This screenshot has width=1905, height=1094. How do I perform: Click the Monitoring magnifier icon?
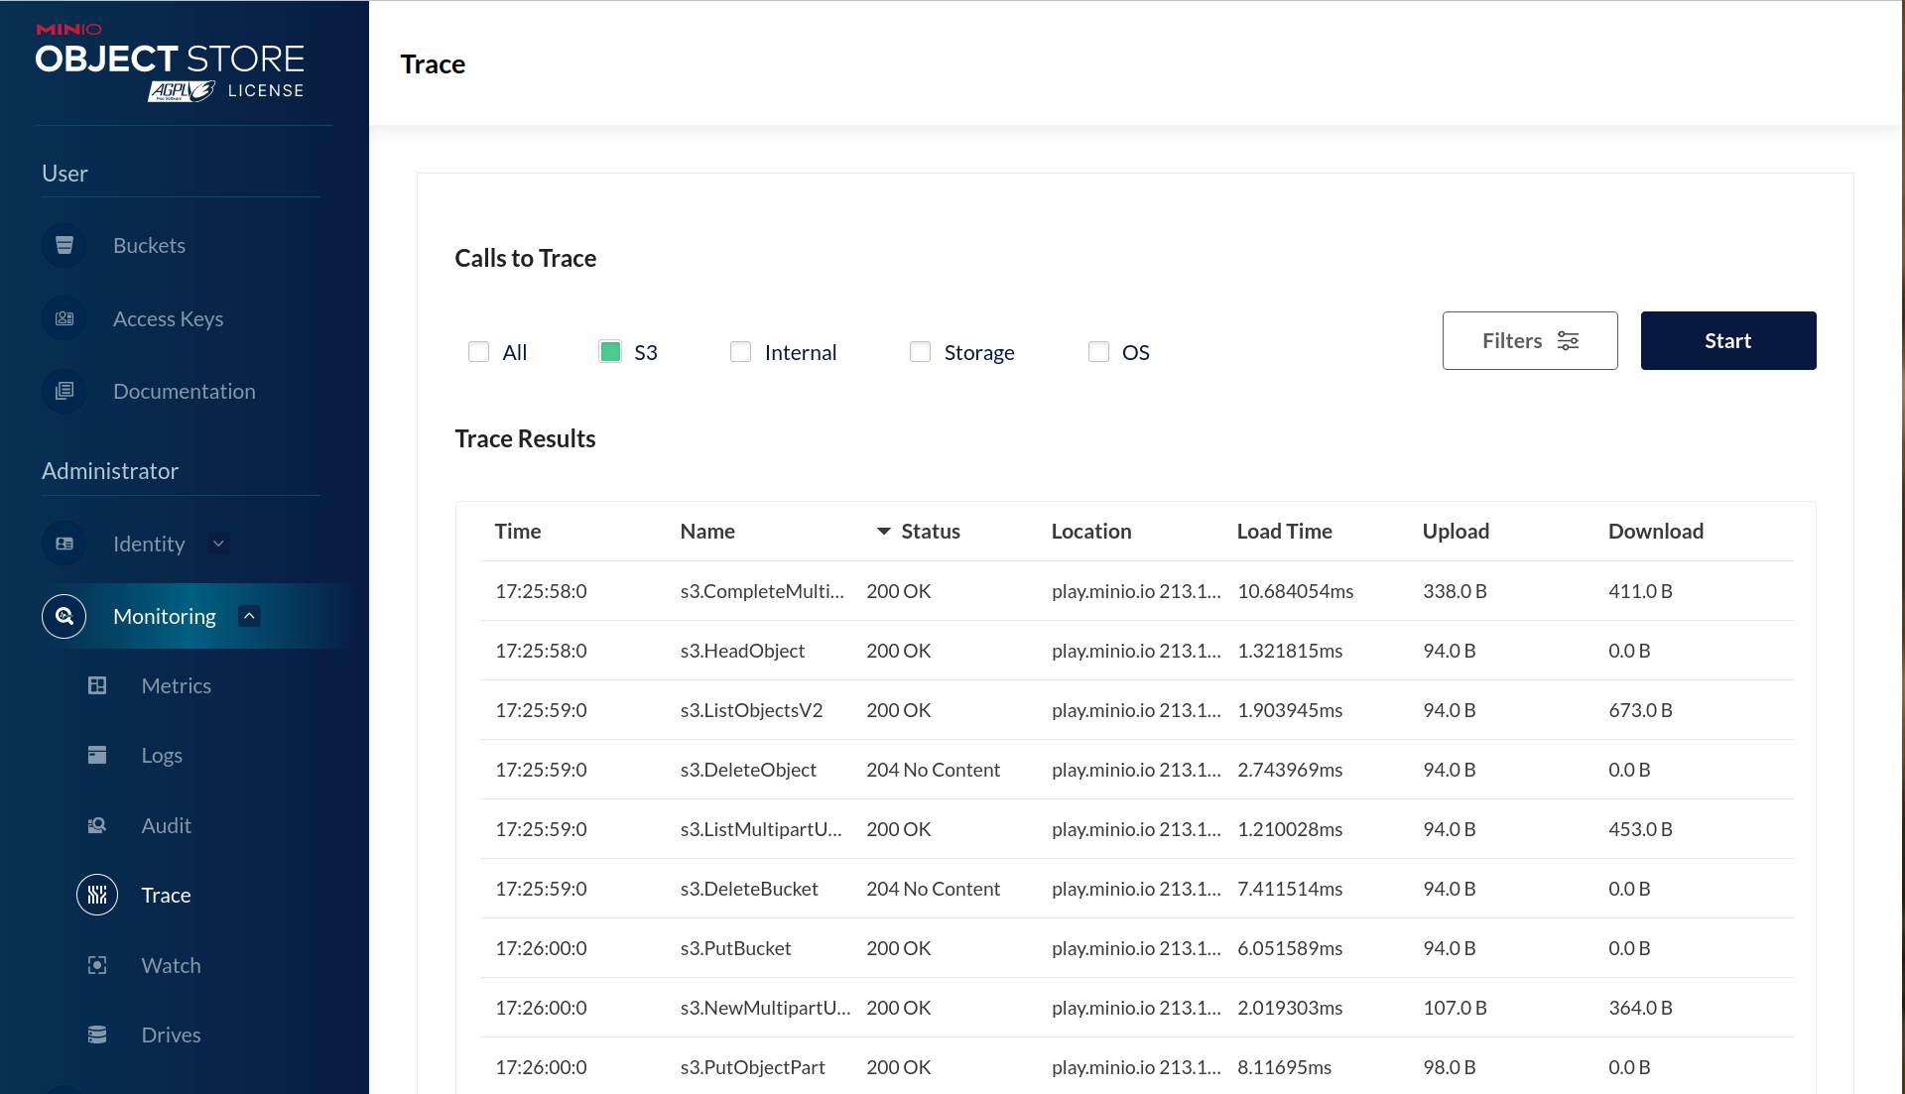pyautogui.click(x=64, y=616)
